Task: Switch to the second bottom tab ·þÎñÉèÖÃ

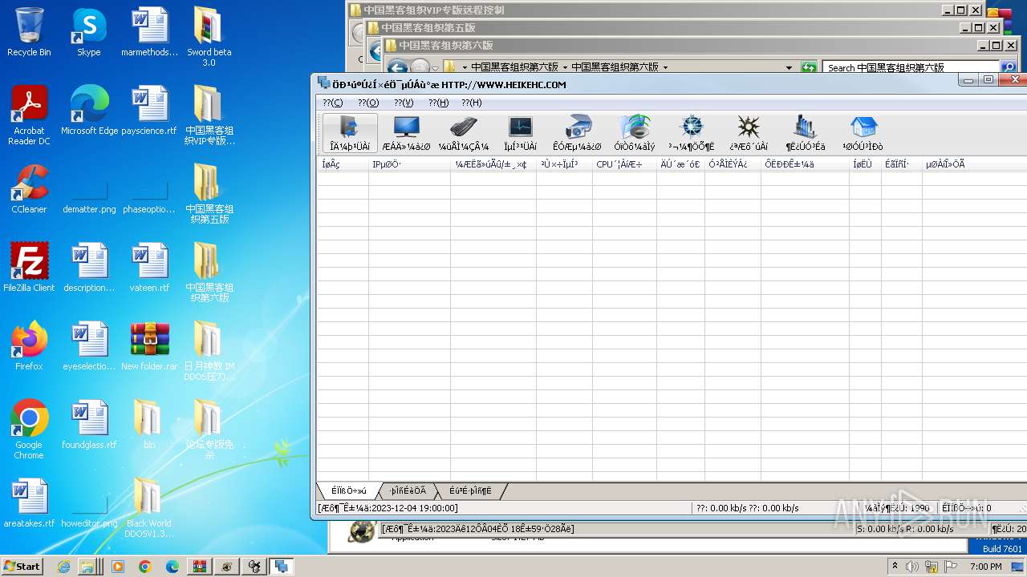Action: click(408, 490)
